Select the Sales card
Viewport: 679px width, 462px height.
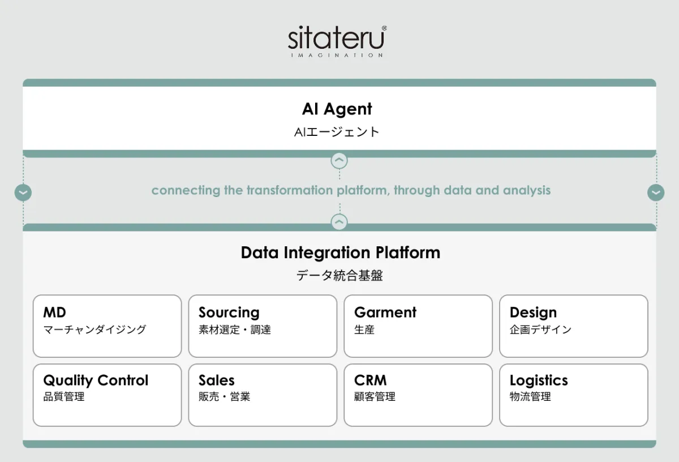(263, 395)
